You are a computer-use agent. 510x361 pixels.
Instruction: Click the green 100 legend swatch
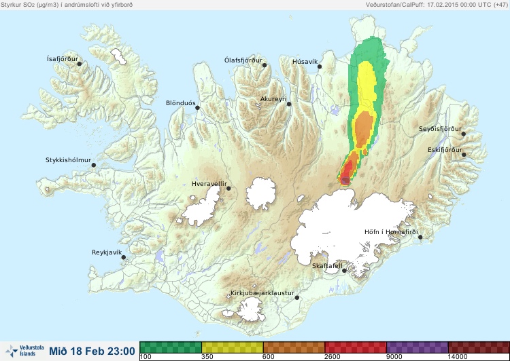[171, 347]
